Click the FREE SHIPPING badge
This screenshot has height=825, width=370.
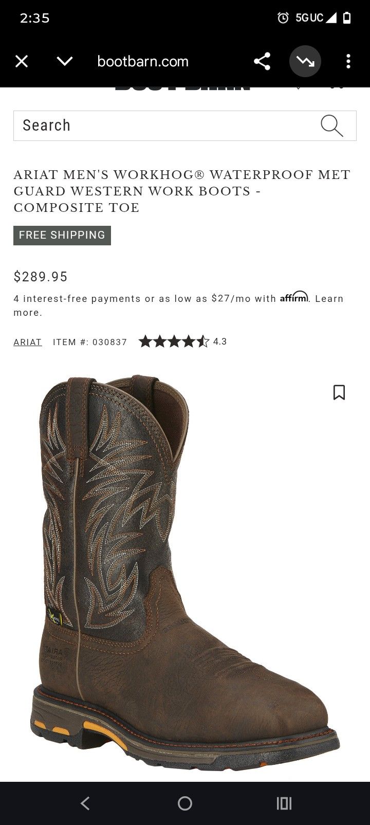(x=62, y=235)
